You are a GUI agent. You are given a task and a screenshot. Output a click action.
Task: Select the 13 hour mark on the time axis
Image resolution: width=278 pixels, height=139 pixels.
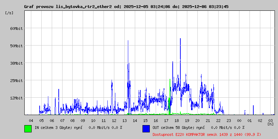125,120
